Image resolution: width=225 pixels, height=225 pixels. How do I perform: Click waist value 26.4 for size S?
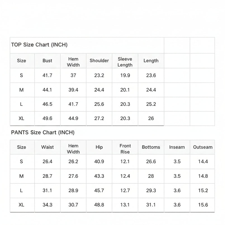[x=47, y=162]
